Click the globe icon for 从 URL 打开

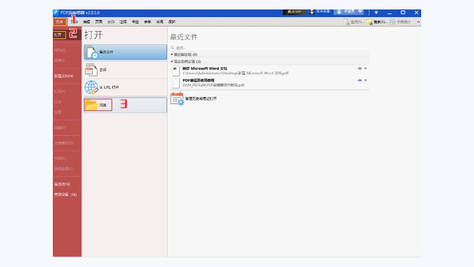click(91, 87)
